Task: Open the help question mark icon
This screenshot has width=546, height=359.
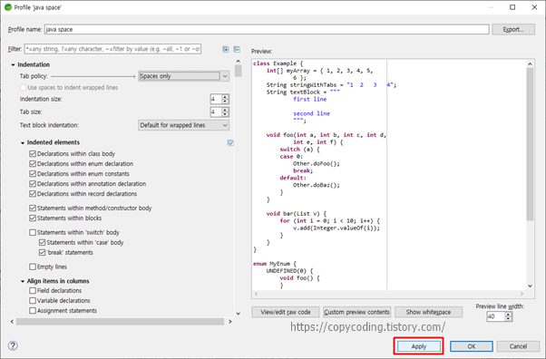Action: coord(13,345)
